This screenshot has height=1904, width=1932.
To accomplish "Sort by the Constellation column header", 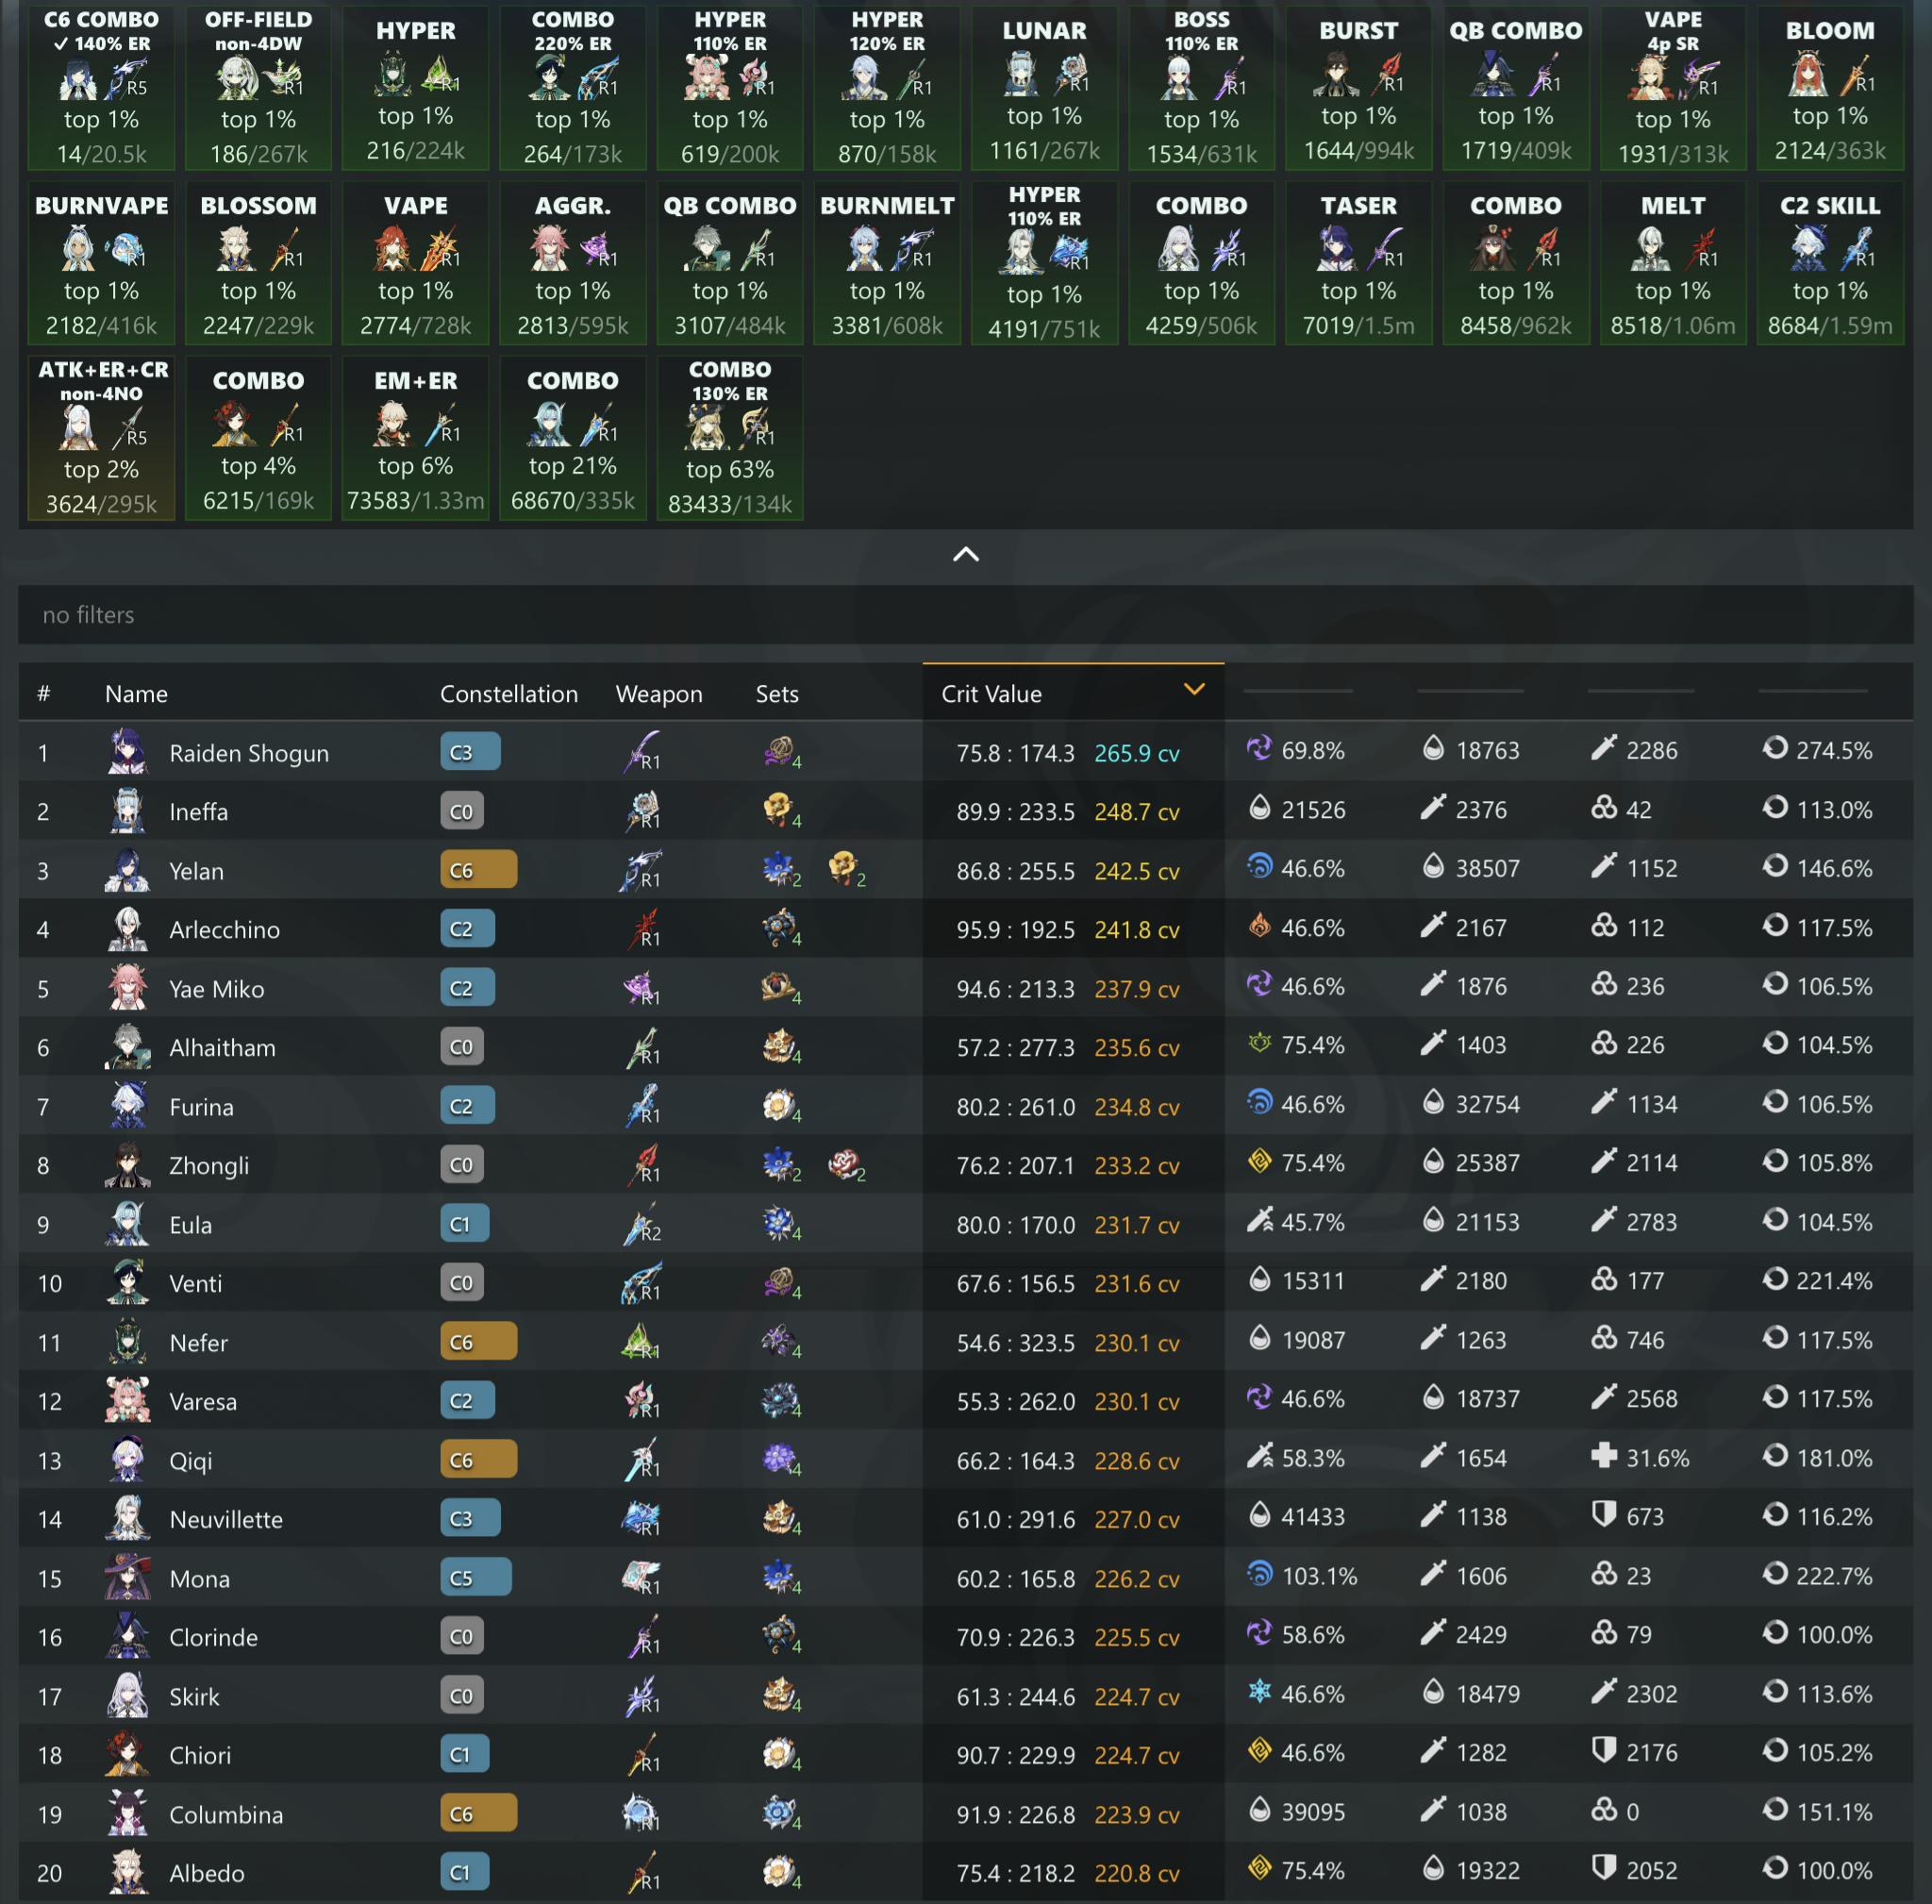I will (509, 694).
